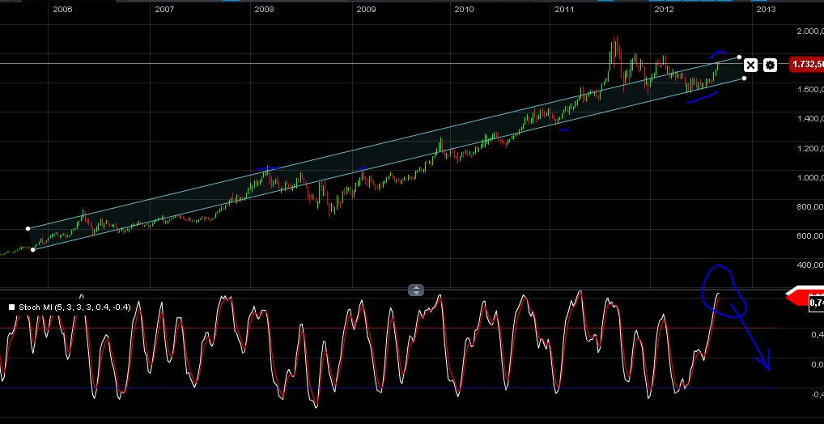Viewport: 824px width, 424px height.
Task: Select the 2013 label on the time axis
Action: tap(765, 10)
